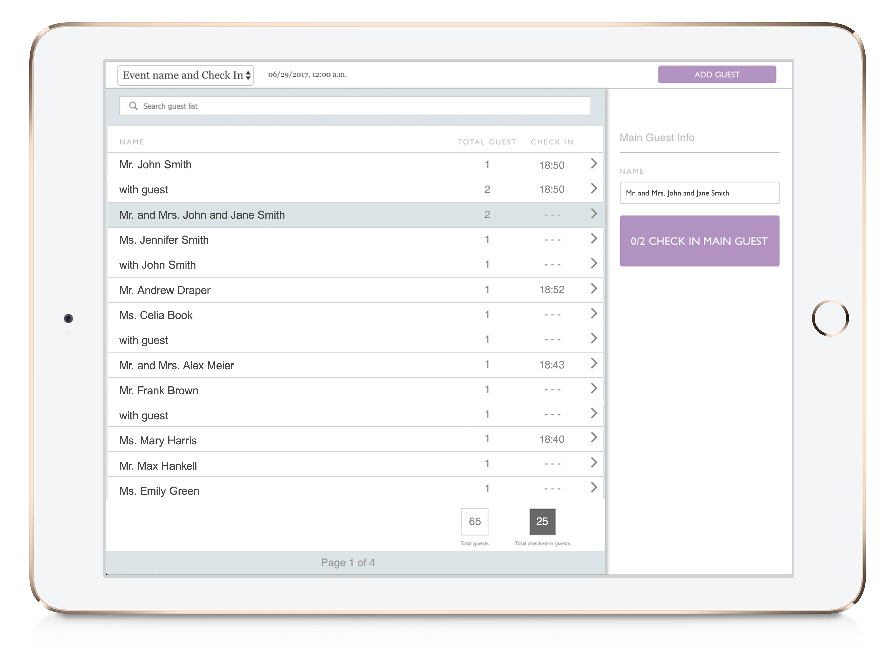The width and height of the screenshot is (888, 648).
Task: Select Mr. Andrew Draper name
Action: coord(165,290)
